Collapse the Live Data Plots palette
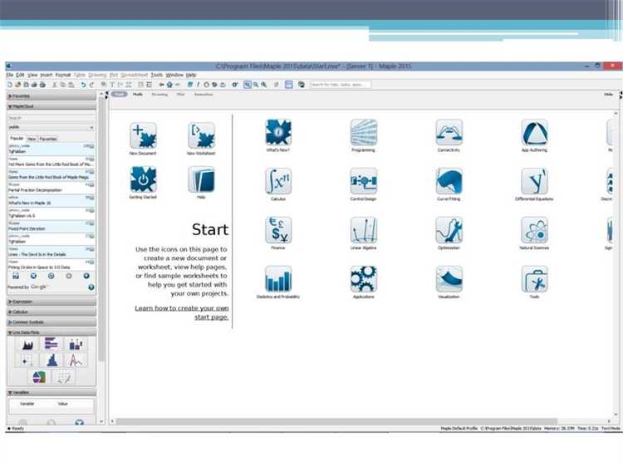This screenshot has width=623, height=466. click(52, 332)
